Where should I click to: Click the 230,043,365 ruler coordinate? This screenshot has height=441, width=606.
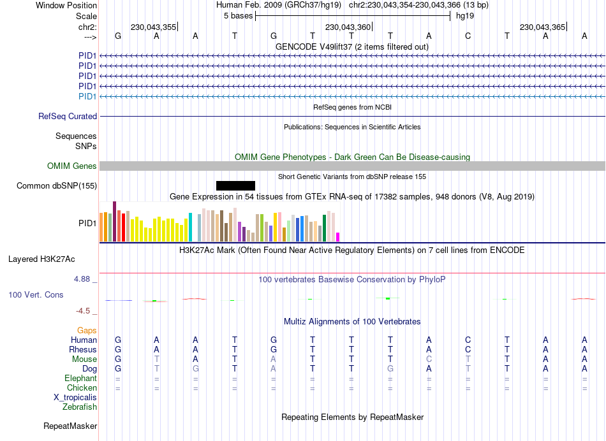[x=542, y=27]
